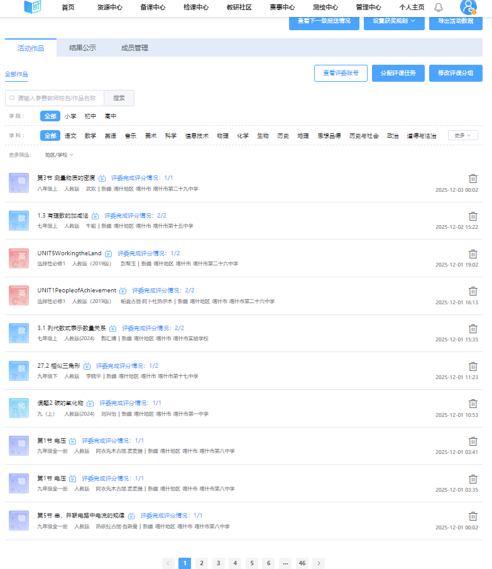Delete the 27.2 相似三角形 entry
The height and width of the screenshot is (569, 492).
pos(473,366)
